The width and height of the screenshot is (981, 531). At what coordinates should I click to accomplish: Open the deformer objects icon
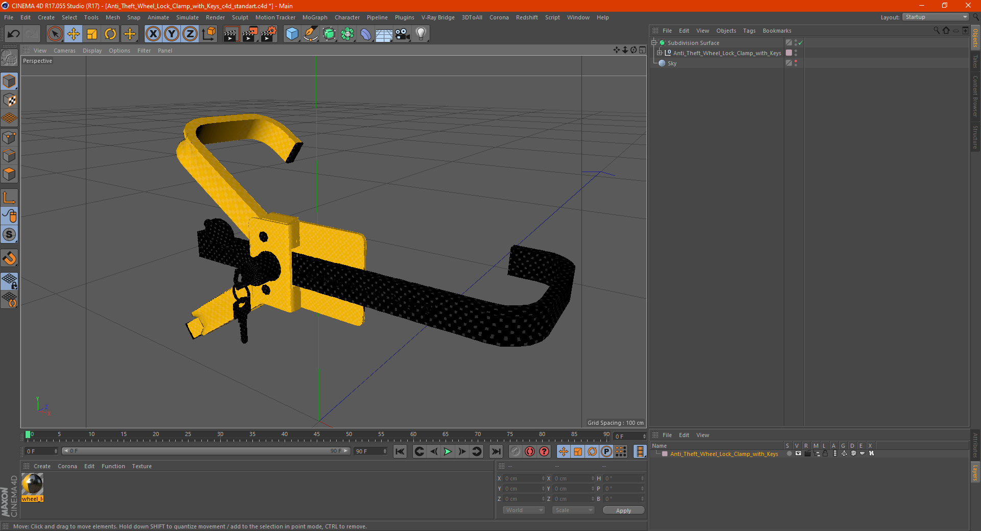[366, 34]
